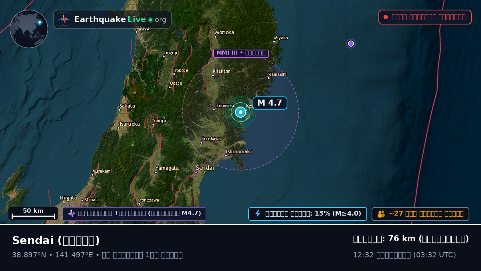
Task: Click the purple badge text ending in M4.7
Action: [139, 214]
